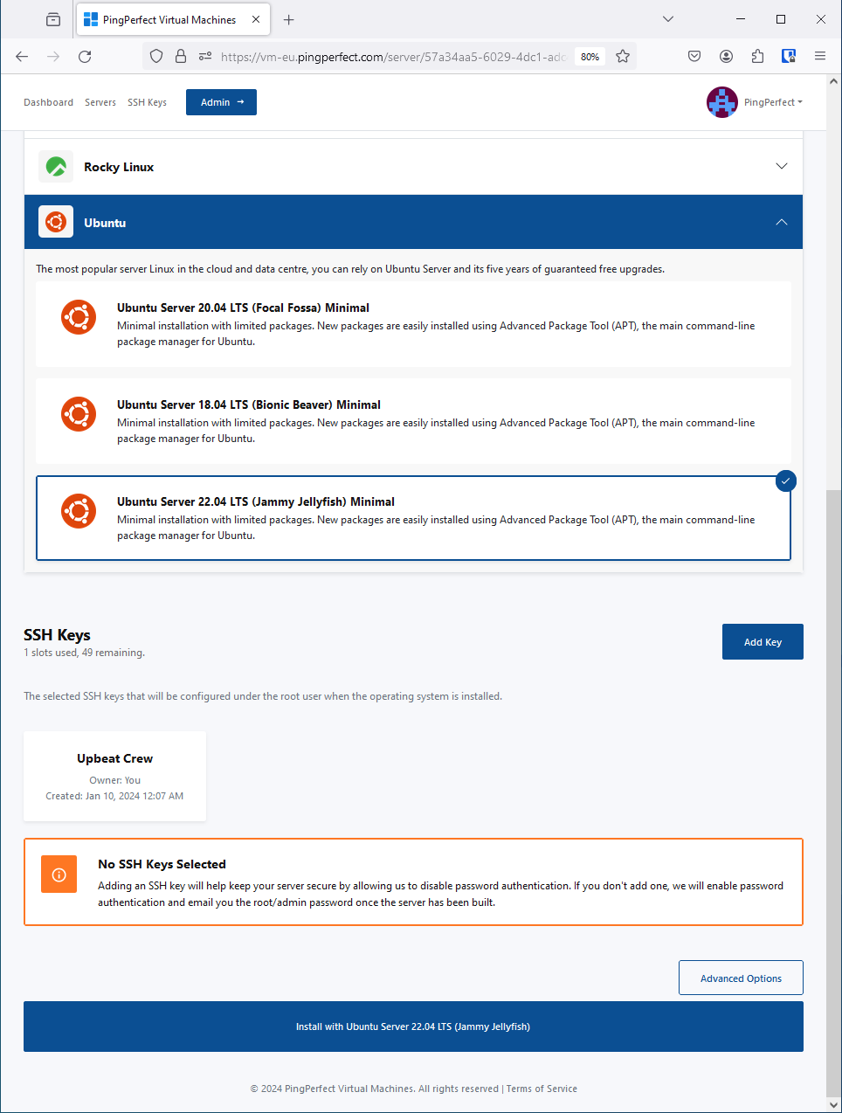This screenshot has height=1113, width=842.
Task: Go to the Dashboard page
Action: pos(48,102)
